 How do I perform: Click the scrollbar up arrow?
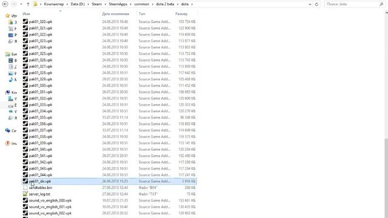pos(386,13)
